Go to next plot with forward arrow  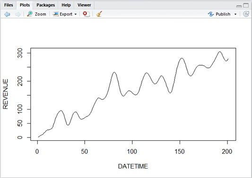[18, 14]
